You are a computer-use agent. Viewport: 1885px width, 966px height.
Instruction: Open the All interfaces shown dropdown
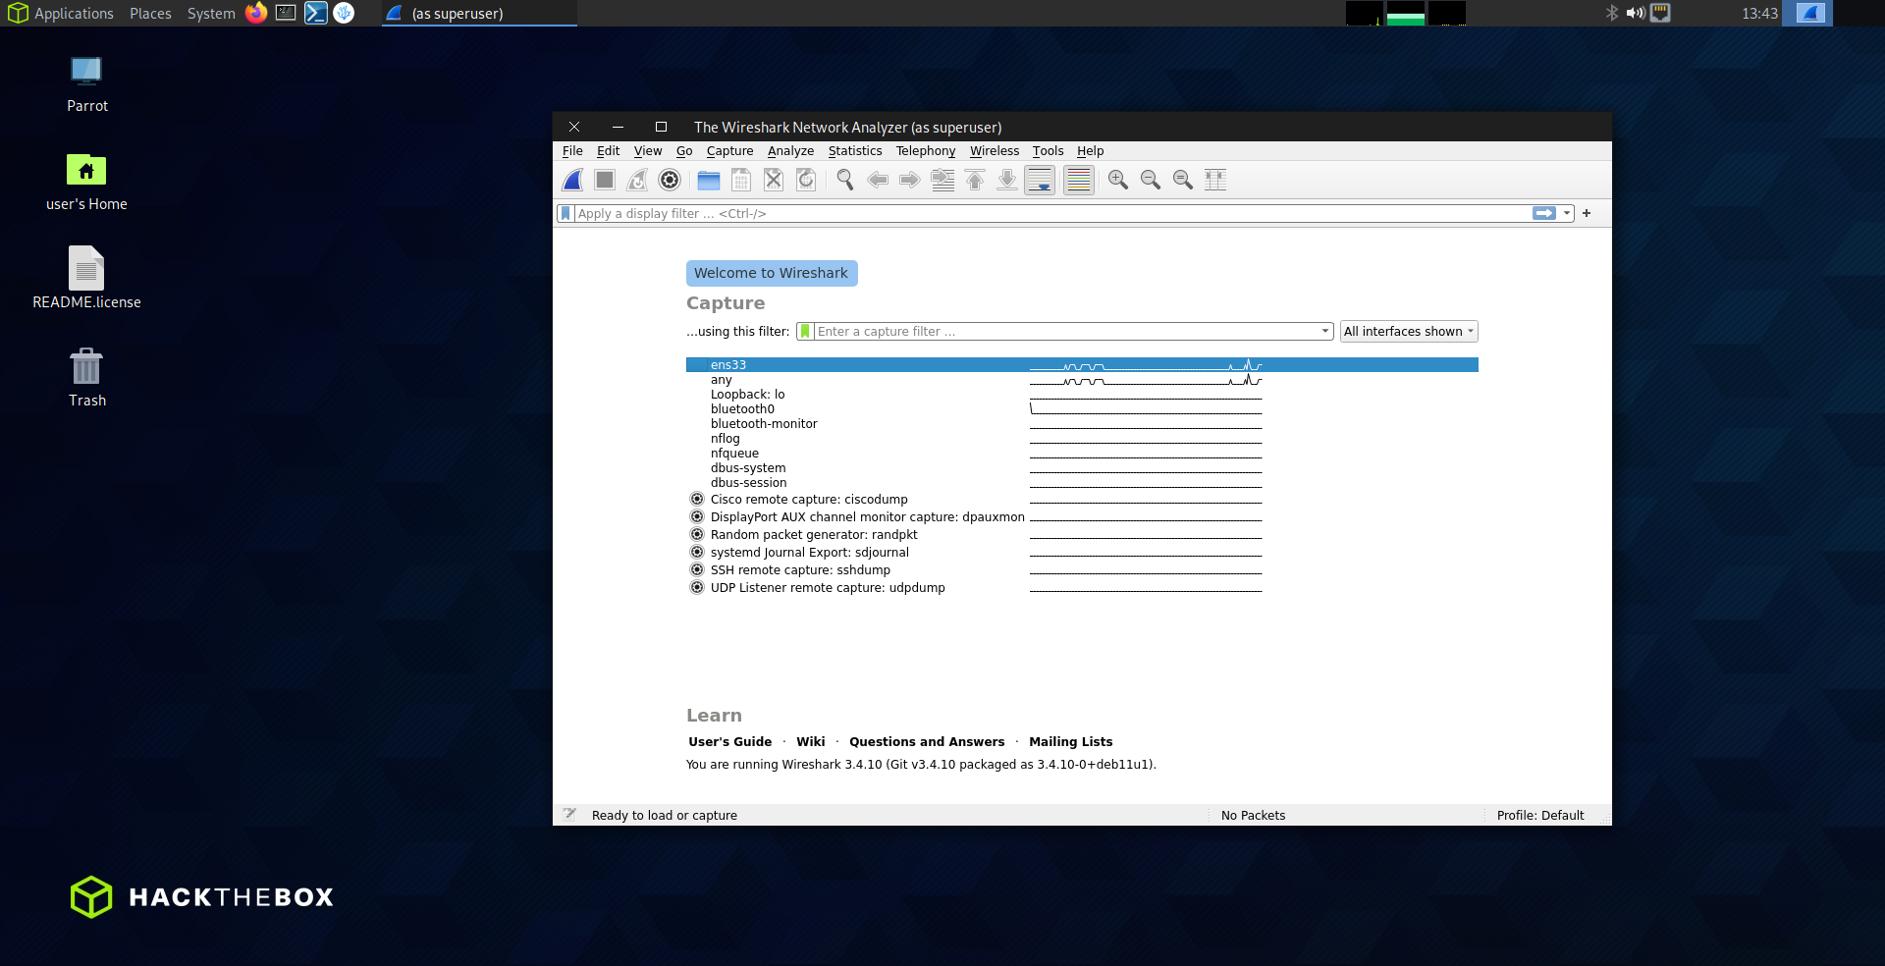(1409, 332)
